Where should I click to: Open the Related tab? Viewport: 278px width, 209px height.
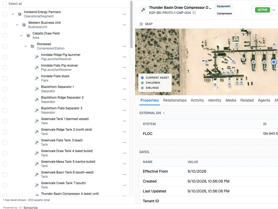point(247,100)
